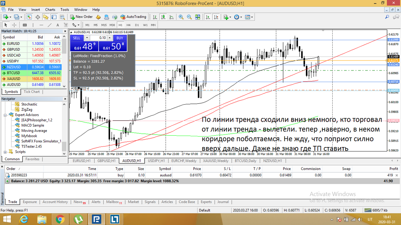Switch timeframe to W1
Image resolution: width=401 pixels, height=225 pixels.
point(145,25)
